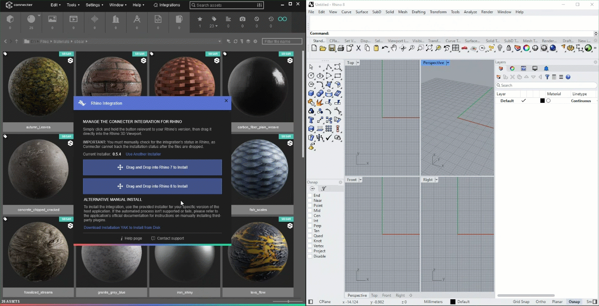Viewport: 599px width, 306px height.
Task: Check the Disable osnap checkbox
Action: tap(310, 256)
